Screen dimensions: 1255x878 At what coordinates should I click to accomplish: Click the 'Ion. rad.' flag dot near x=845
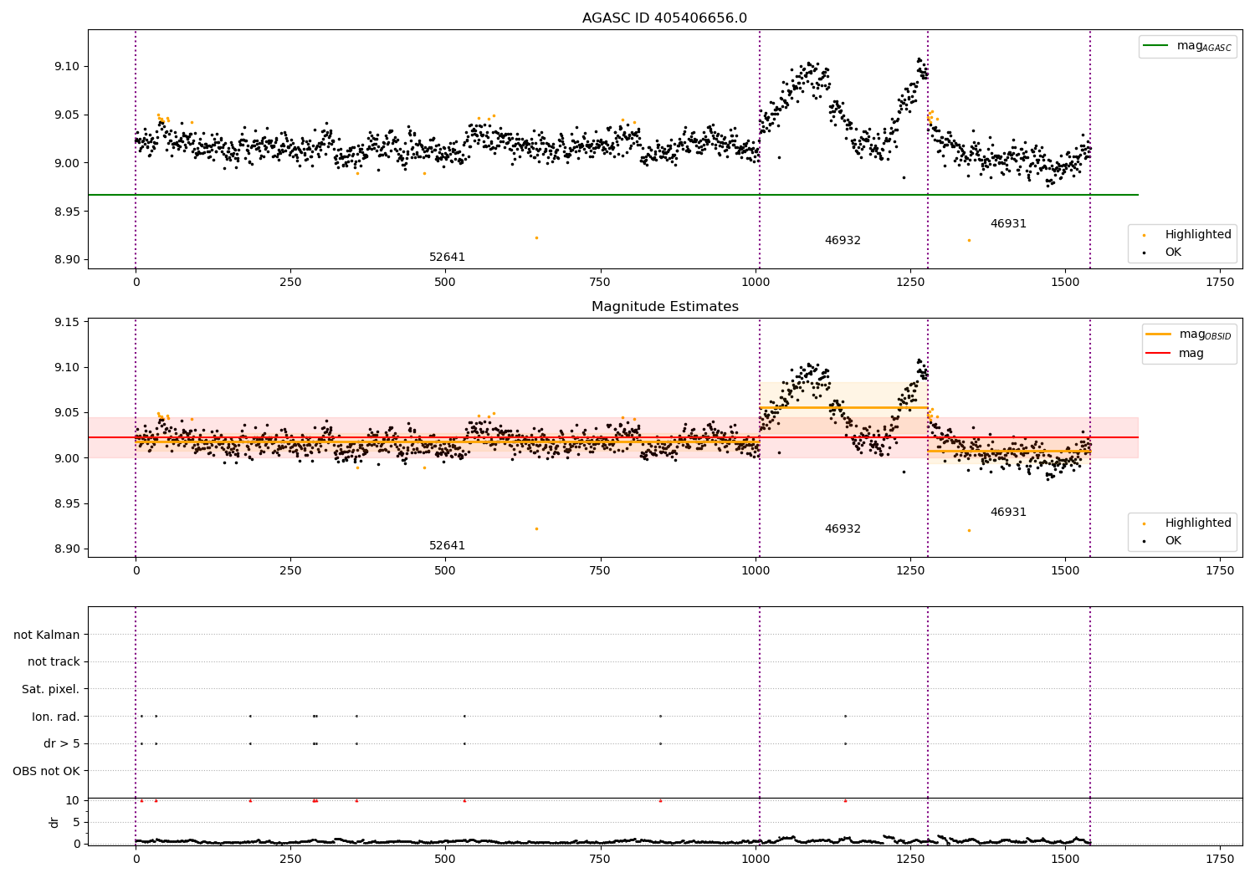(x=660, y=716)
